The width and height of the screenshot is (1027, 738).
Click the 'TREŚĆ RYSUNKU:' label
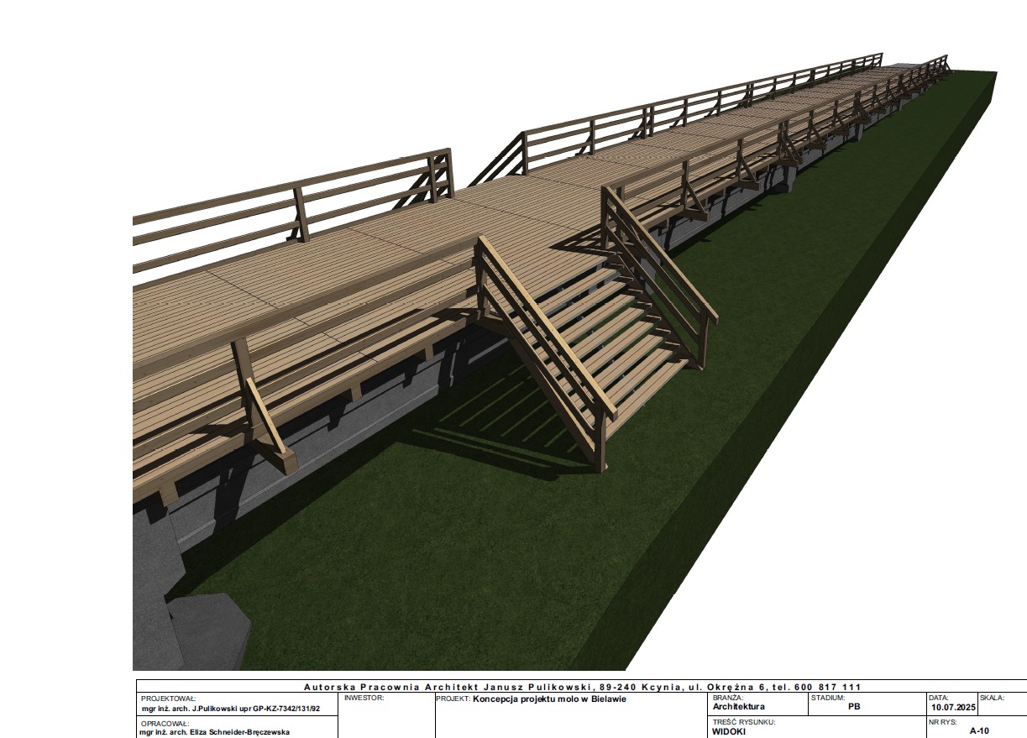click(x=743, y=722)
